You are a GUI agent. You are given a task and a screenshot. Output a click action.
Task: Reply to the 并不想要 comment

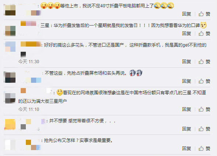click(x=186, y=129)
